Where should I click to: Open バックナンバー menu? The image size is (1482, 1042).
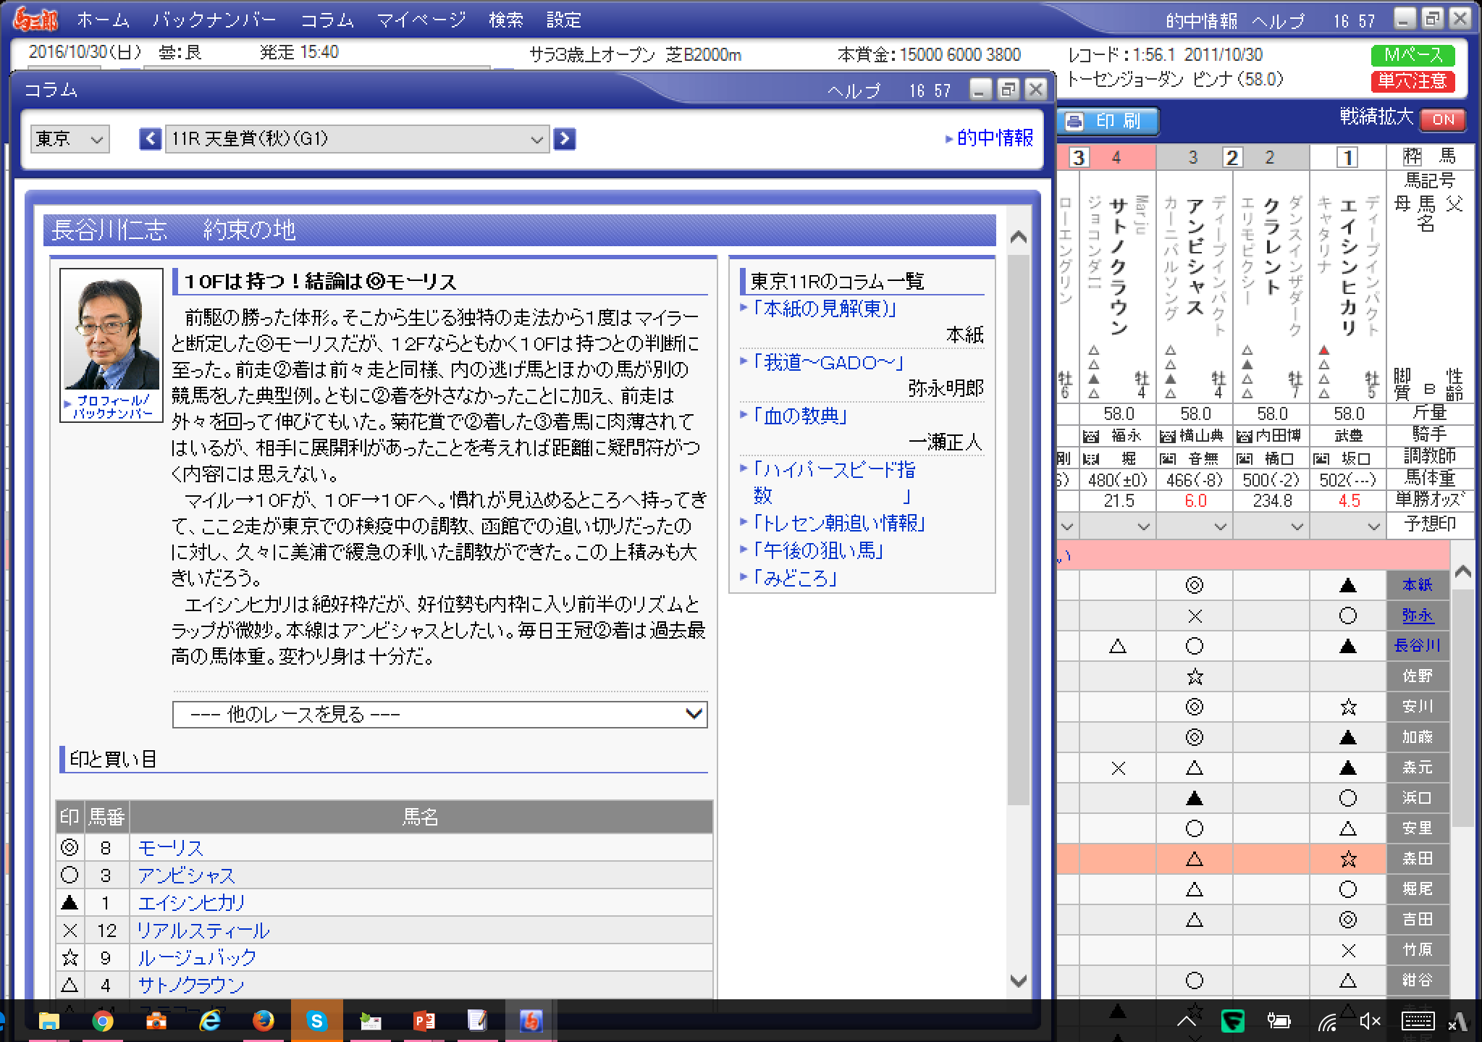pyautogui.click(x=214, y=20)
